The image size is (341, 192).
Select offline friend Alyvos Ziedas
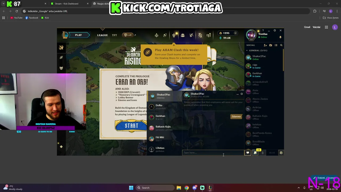pos(264,100)
